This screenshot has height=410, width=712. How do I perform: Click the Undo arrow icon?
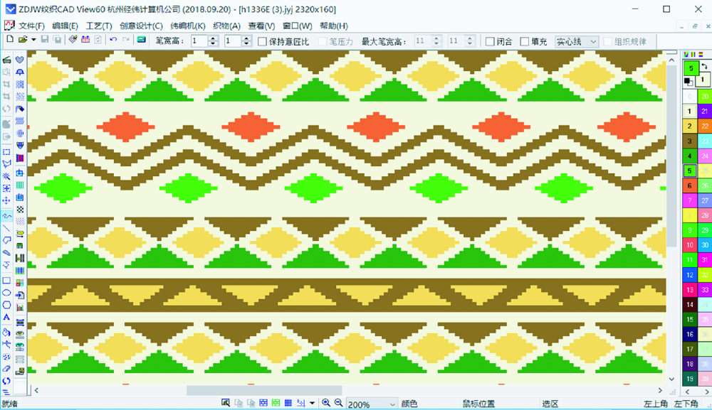tap(113, 41)
